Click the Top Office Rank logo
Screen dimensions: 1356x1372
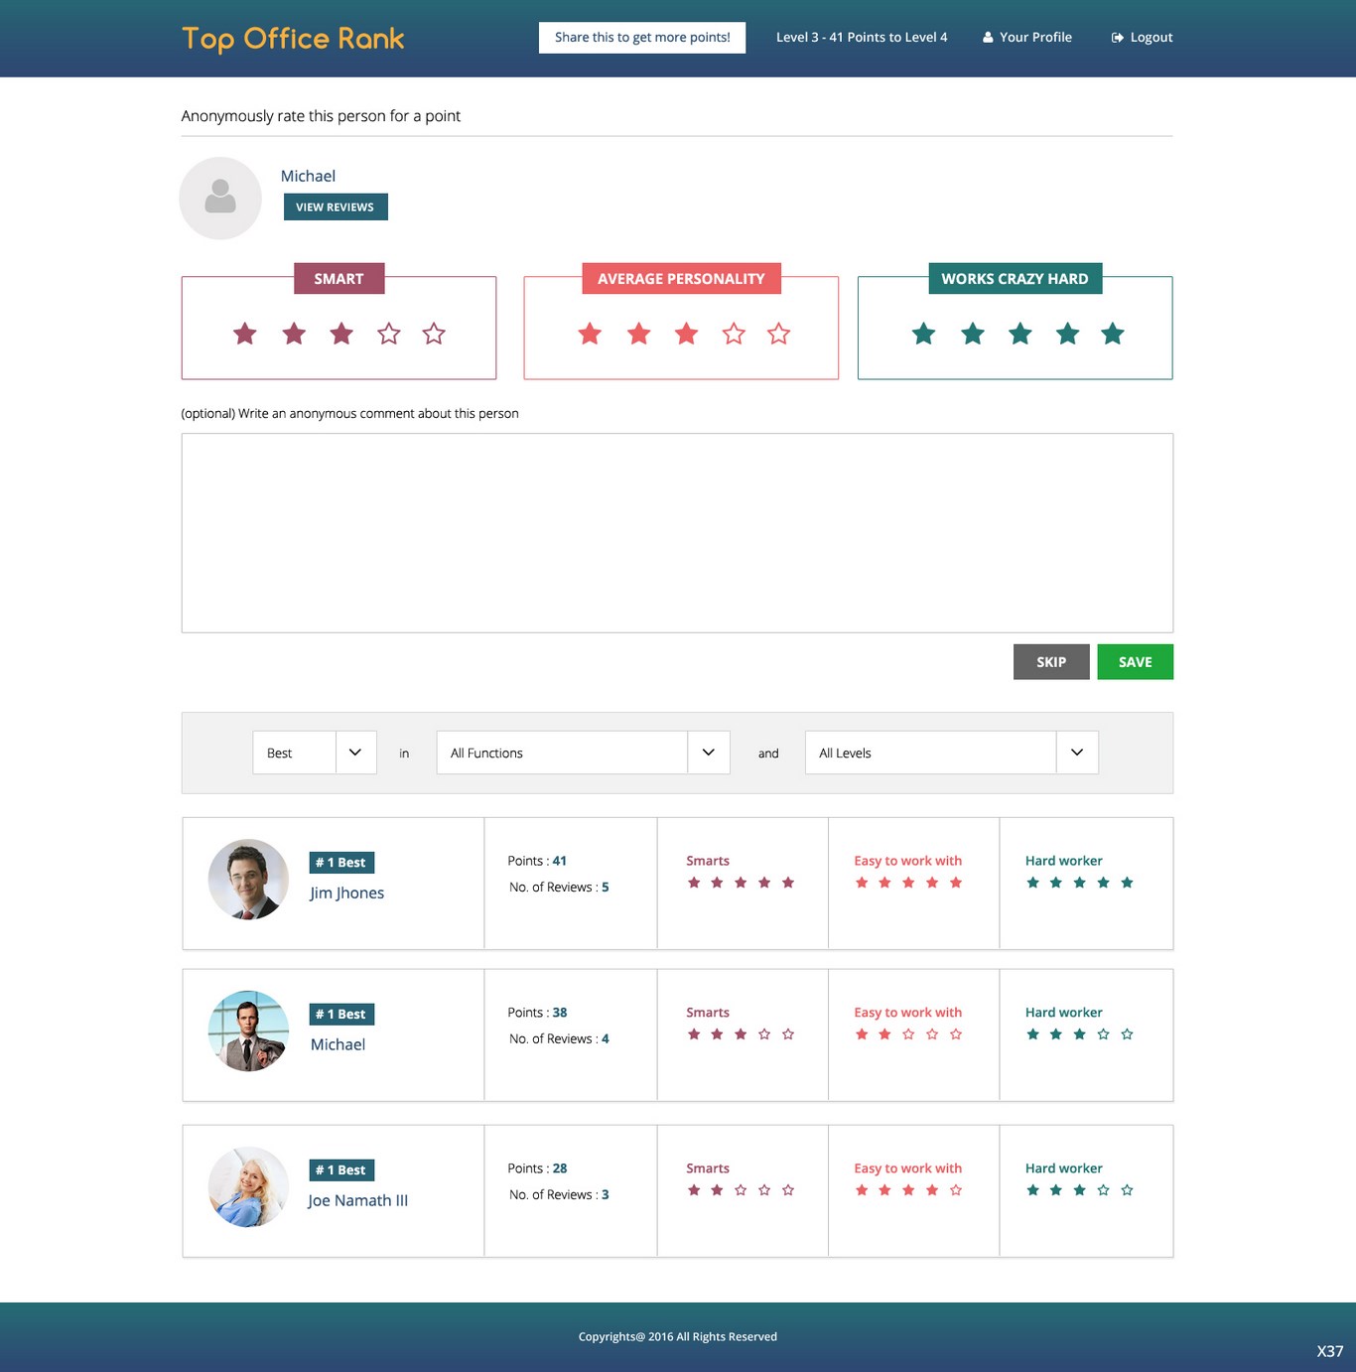click(x=293, y=38)
